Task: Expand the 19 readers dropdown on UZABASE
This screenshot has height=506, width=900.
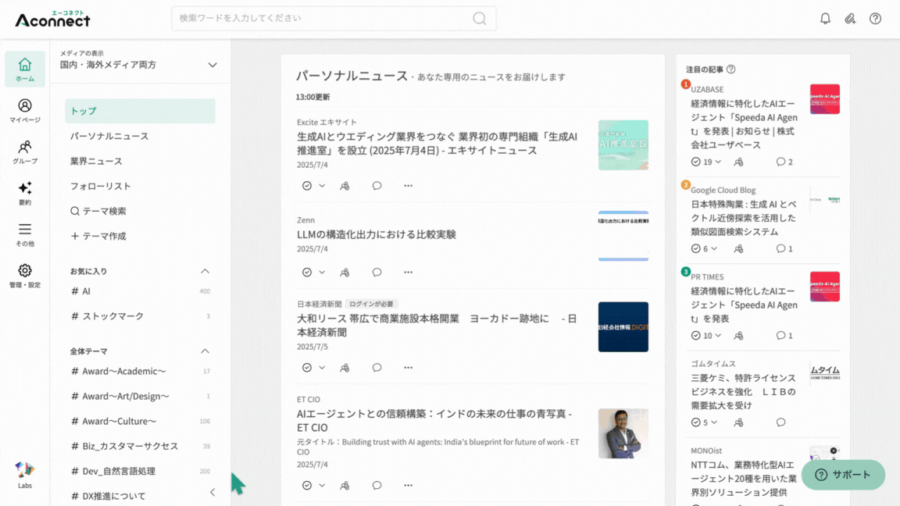Action: click(x=718, y=162)
